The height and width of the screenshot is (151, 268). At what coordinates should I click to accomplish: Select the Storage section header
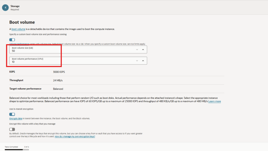click(15, 6)
